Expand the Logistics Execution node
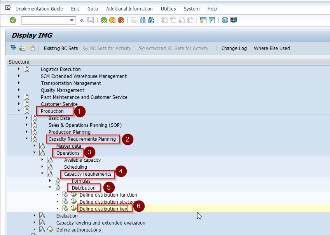Image resolution: width=330 pixels, height=235 pixels. [x=19, y=69]
